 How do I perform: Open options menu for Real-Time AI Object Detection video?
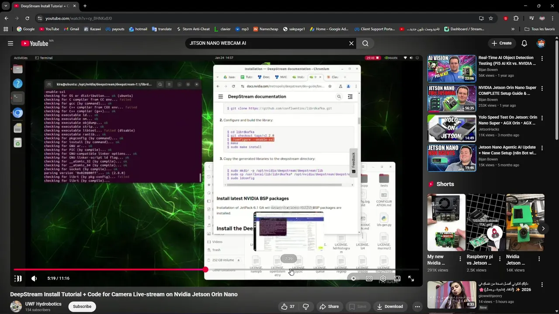[x=542, y=58]
